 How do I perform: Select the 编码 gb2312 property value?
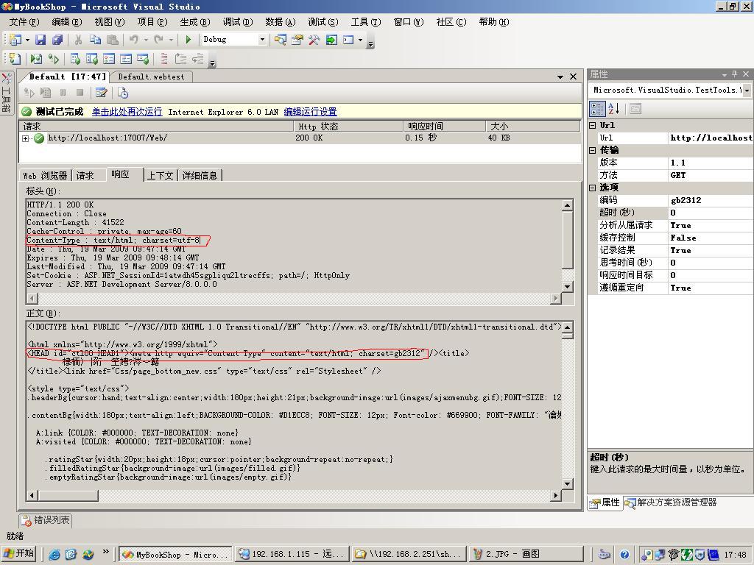coord(711,200)
